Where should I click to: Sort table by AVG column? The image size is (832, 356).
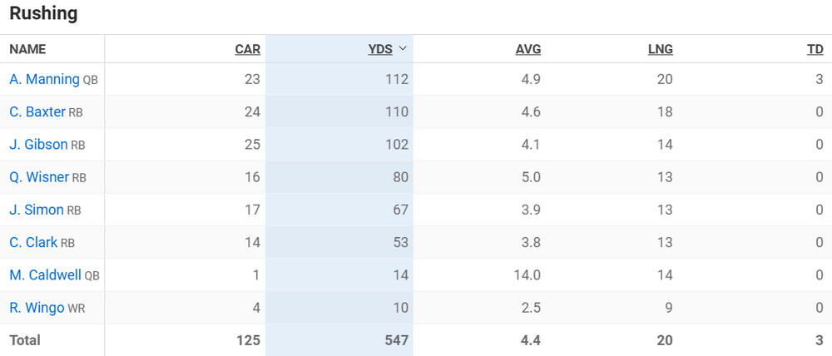coord(527,49)
